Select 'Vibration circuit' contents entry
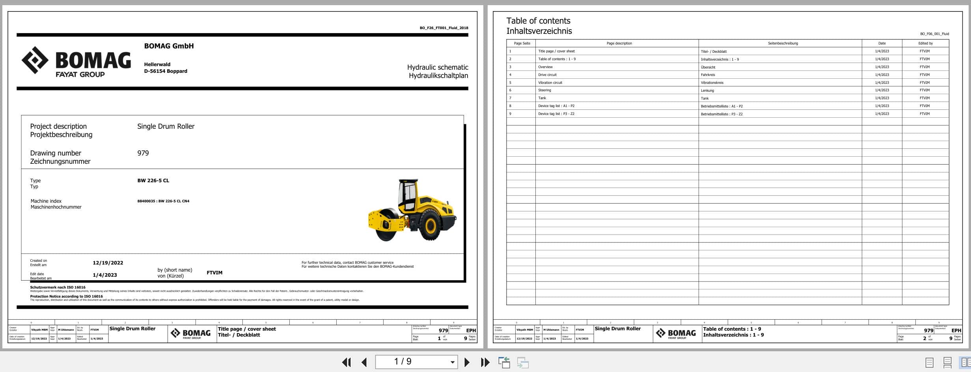971x372 pixels. (550, 83)
